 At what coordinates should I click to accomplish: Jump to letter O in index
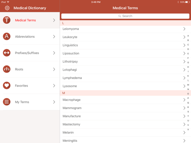coord(188,94)
